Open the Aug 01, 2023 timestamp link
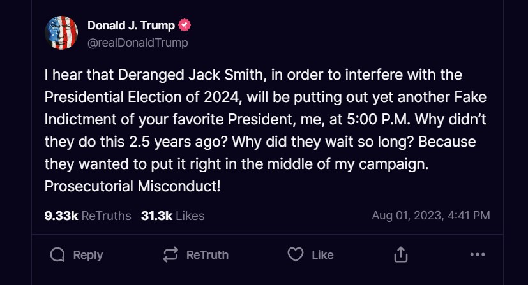 click(431, 216)
